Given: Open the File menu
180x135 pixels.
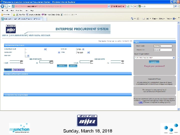Looking at the screenshot, I should (2, 10).
